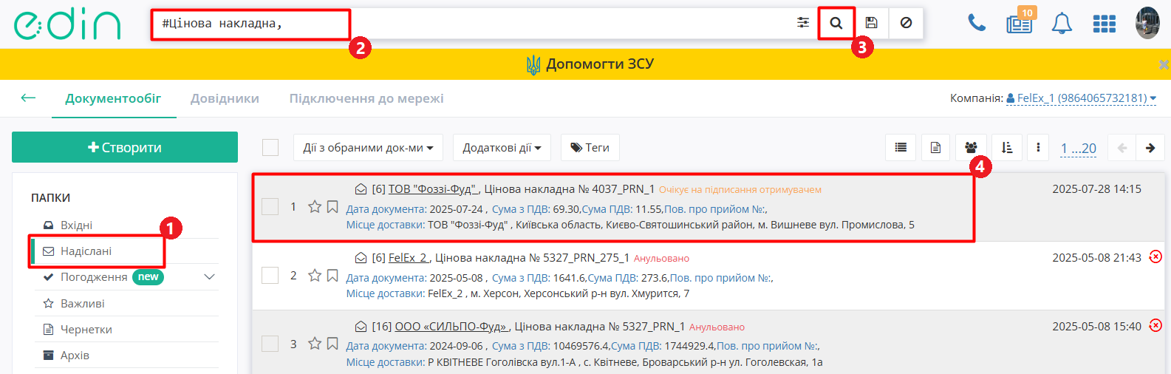Image resolution: width=1171 pixels, height=374 pixels.
Task: Open the Документообіг tab
Action: click(113, 98)
